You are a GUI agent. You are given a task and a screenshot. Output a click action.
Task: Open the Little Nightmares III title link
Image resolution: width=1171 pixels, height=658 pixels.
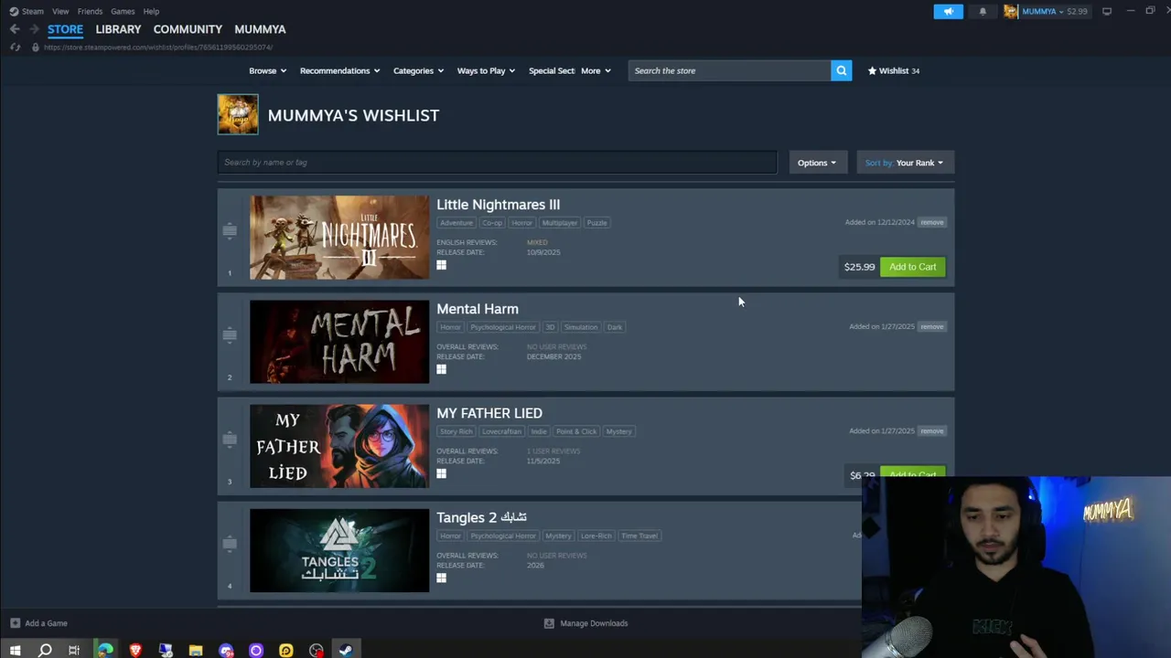[498, 205]
